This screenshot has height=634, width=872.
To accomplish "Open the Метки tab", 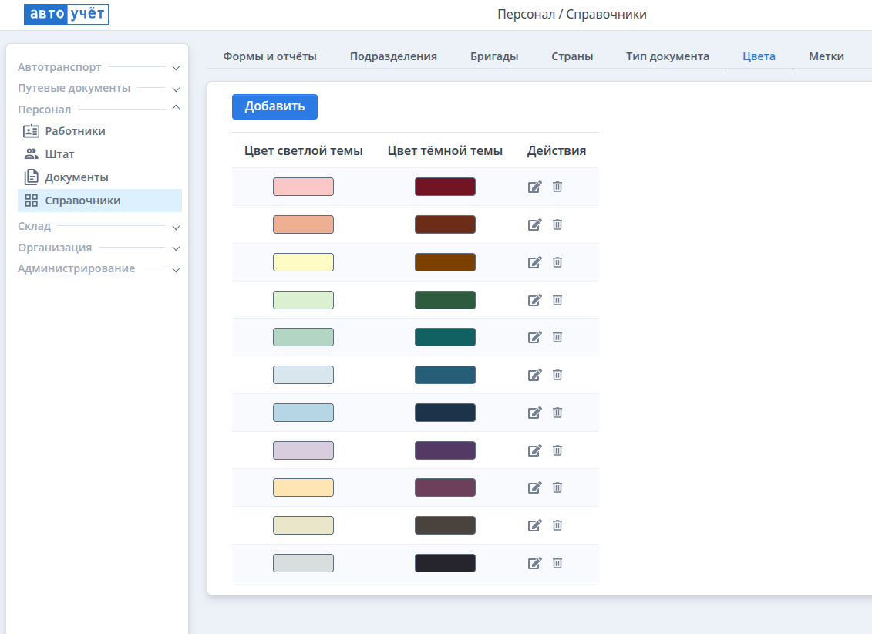I will point(827,56).
